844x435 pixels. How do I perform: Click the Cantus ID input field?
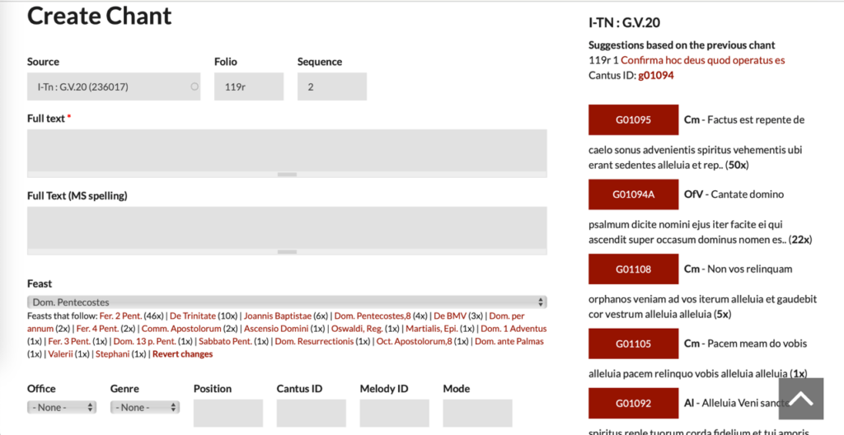tap(311, 412)
